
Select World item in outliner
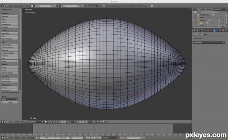[x=202, y=17]
